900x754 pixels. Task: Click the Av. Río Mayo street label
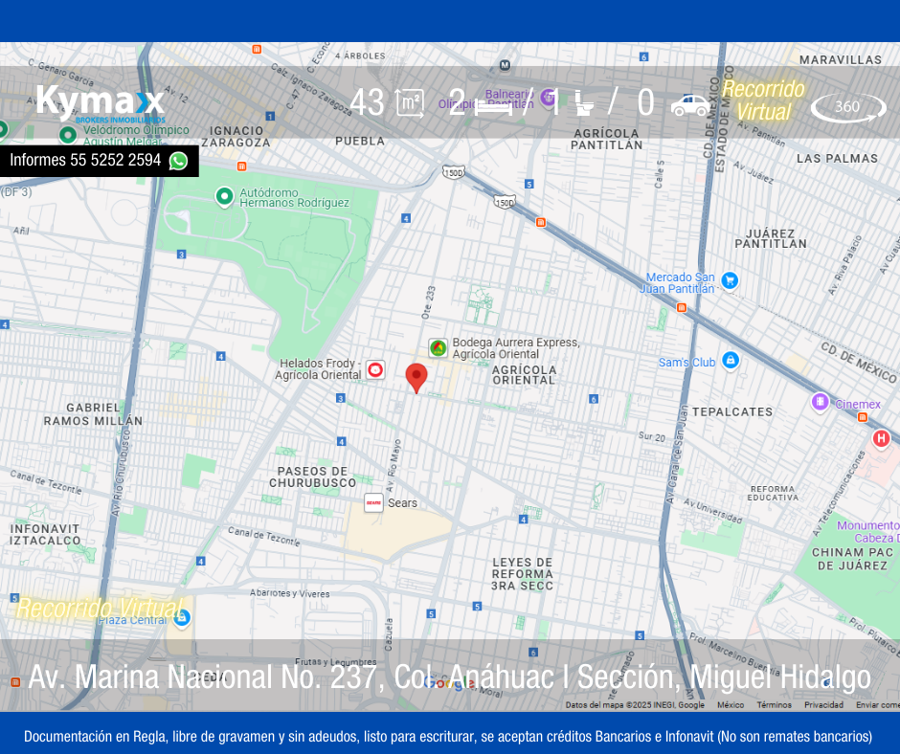tap(394, 465)
